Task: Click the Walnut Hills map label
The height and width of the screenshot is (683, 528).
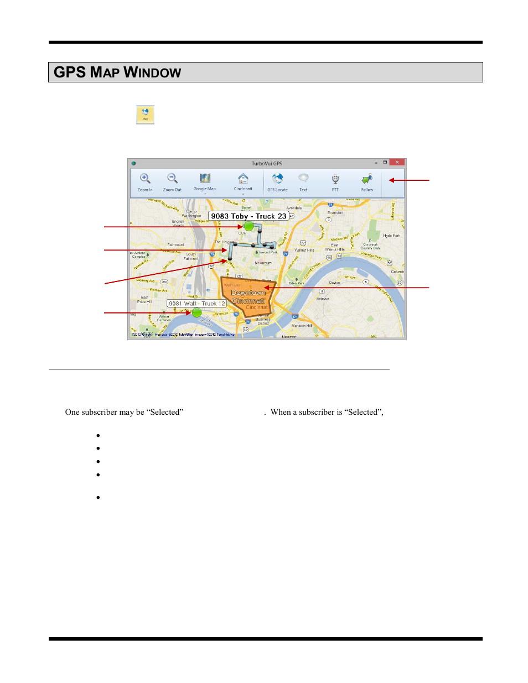Action: click(304, 250)
